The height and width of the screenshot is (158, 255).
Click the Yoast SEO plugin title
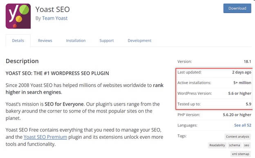tap(53, 9)
